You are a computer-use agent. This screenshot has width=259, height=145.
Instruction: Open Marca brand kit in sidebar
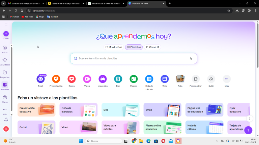coord(5,97)
